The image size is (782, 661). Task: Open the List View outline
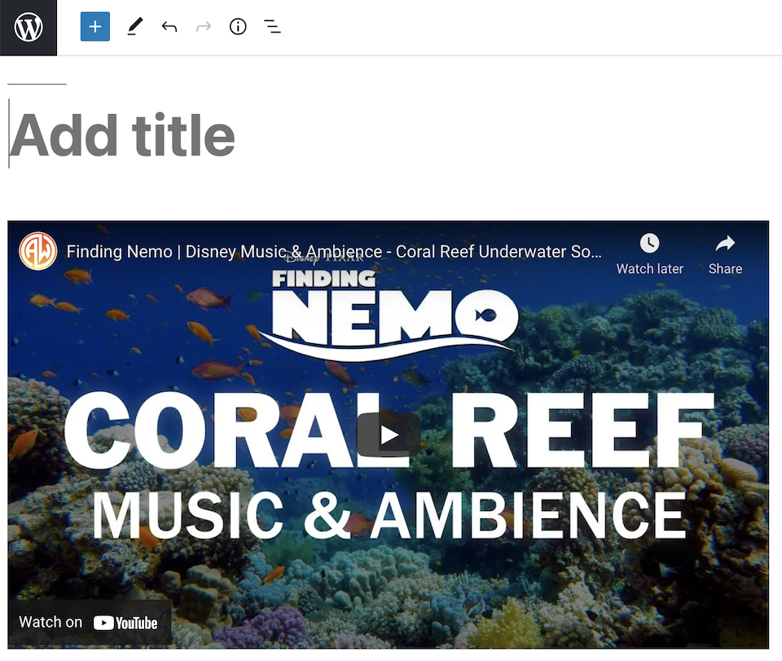pos(272,27)
